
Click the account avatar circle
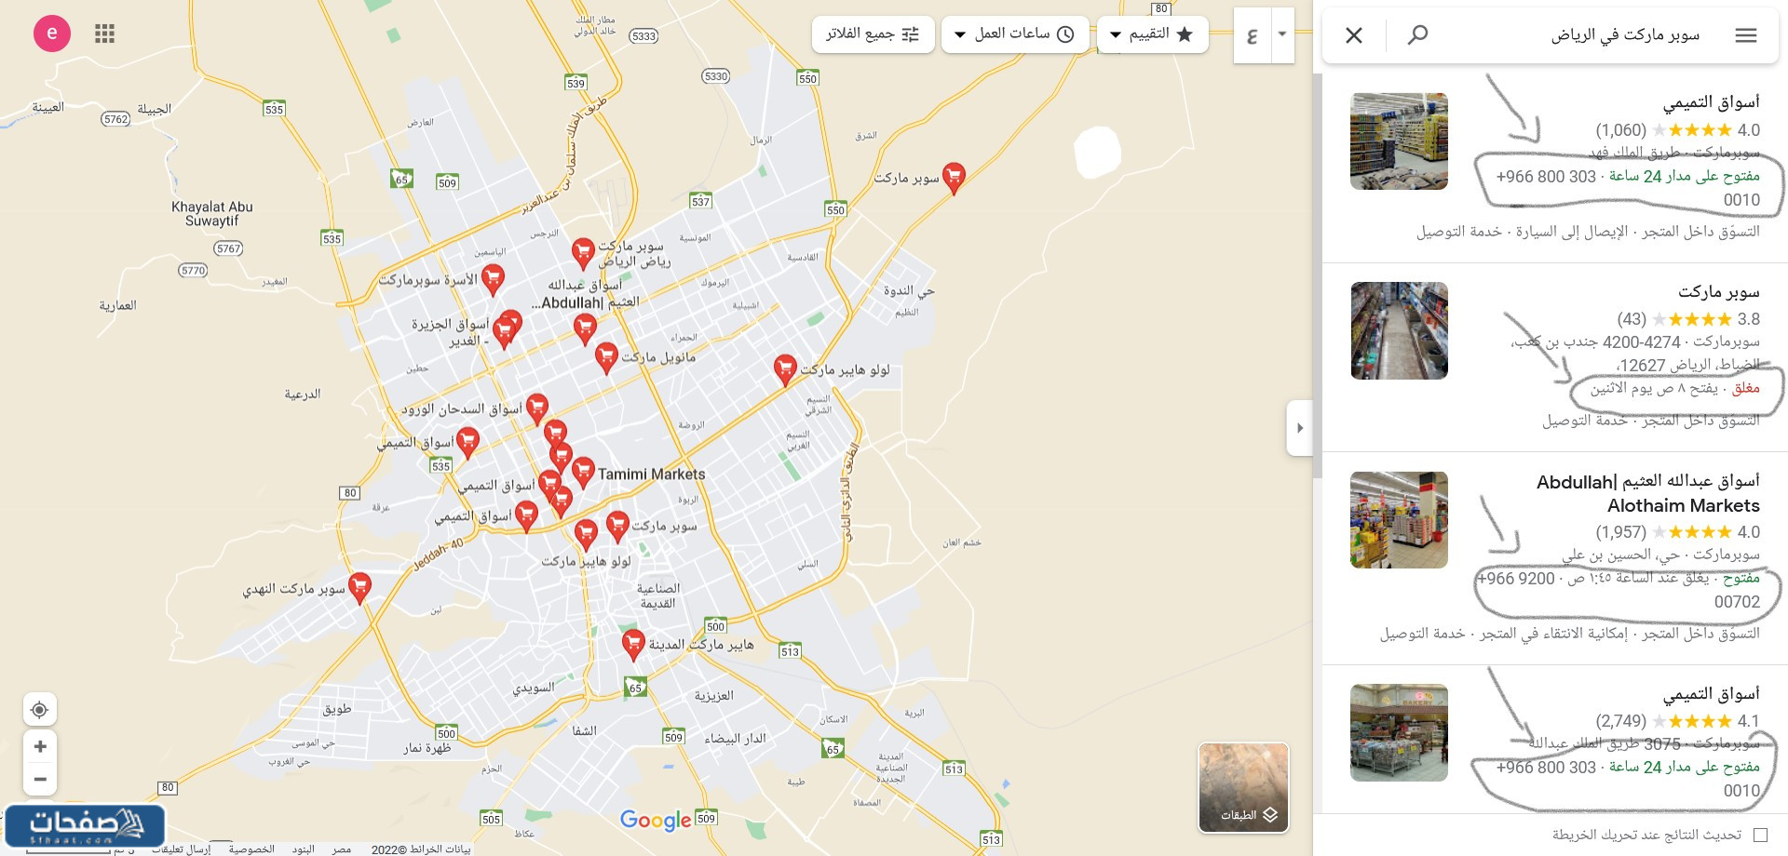click(52, 33)
